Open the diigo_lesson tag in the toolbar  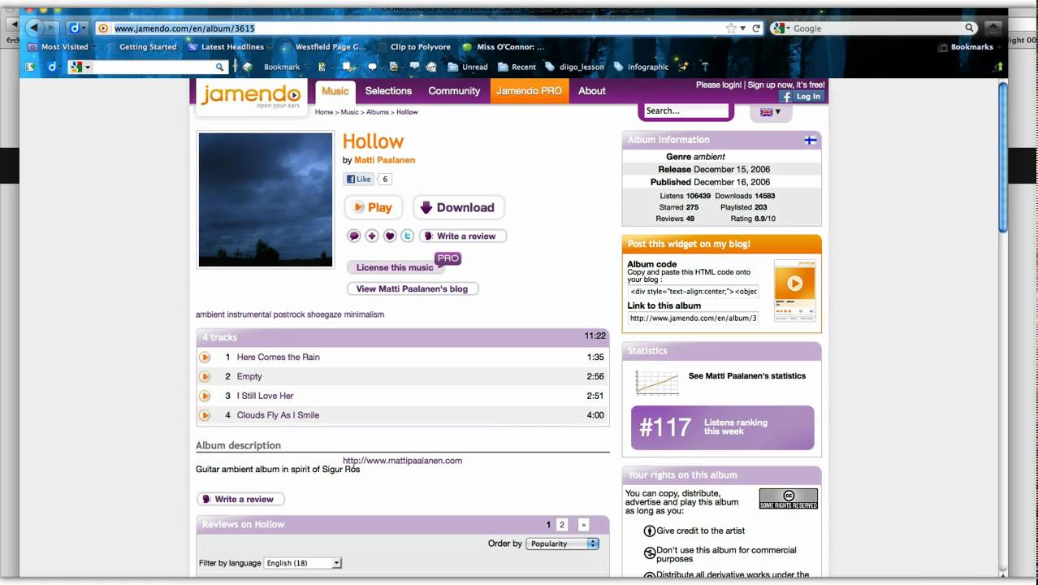[x=575, y=67]
